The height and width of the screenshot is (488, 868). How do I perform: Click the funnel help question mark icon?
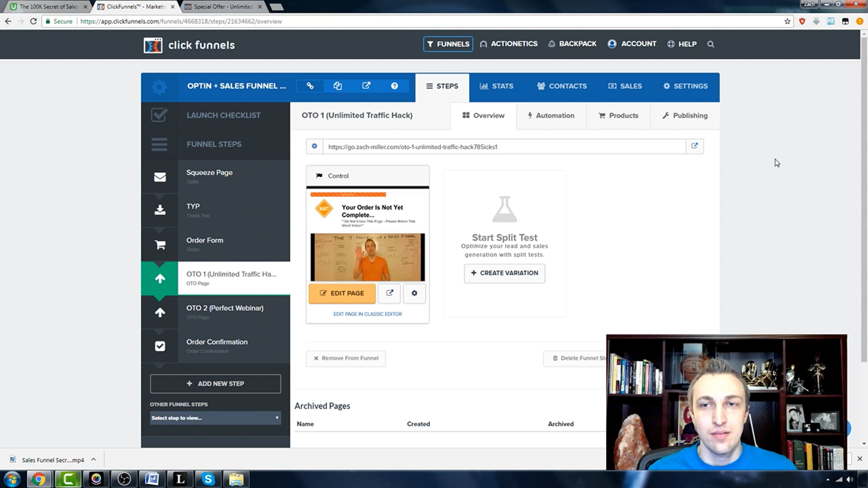(x=394, y=86)
